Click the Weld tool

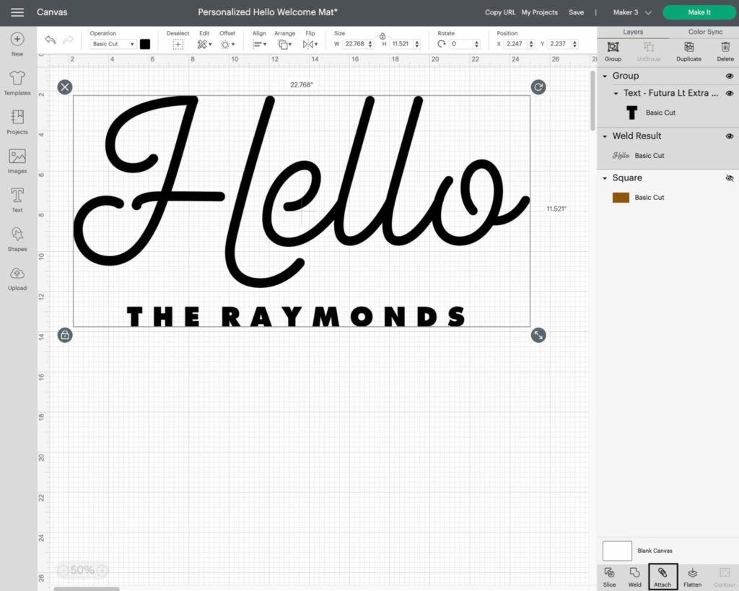(x=634, y=577)
